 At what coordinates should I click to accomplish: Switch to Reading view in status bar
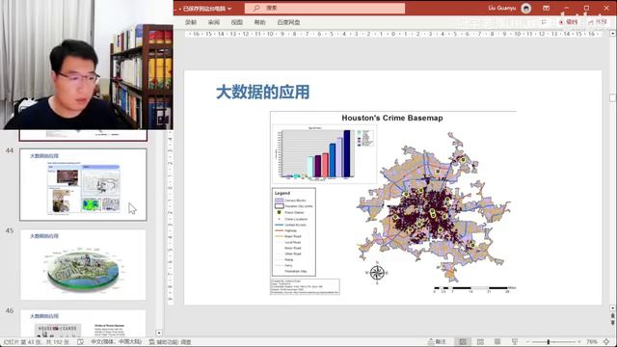pyautogui.click(x=497, y=342)
